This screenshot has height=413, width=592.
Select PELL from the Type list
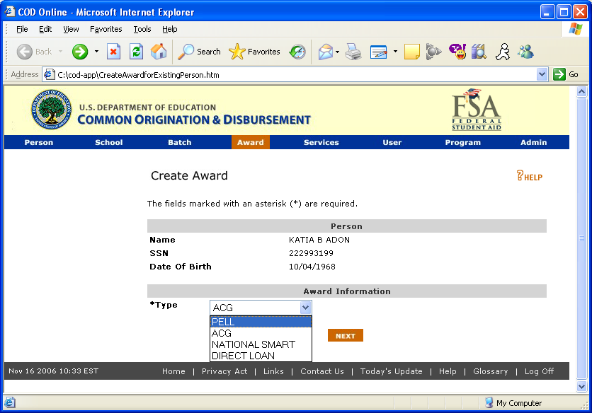pyautogui.click(x=261, y=322)
